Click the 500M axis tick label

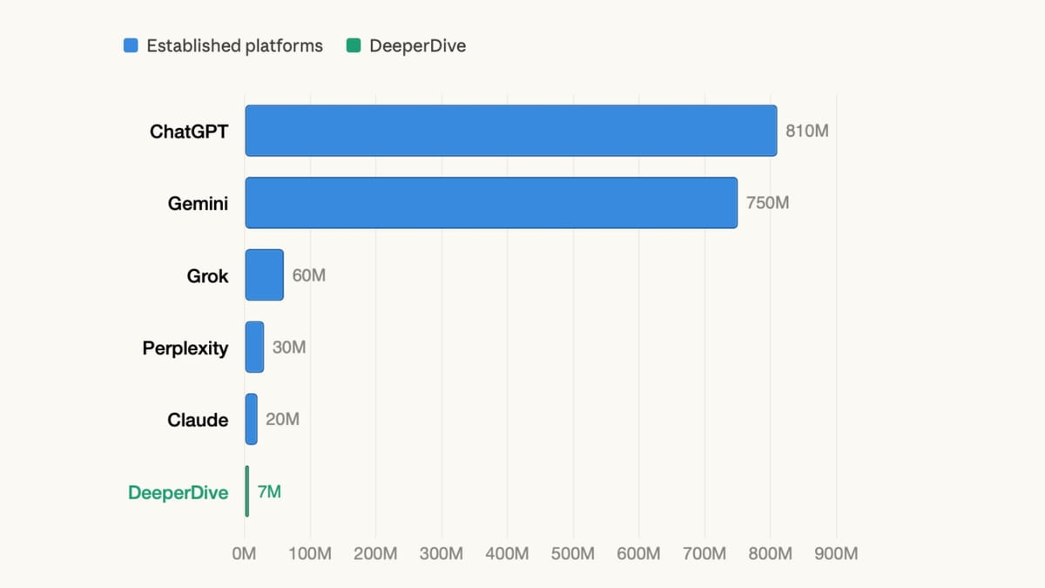[x=573, y=554]
